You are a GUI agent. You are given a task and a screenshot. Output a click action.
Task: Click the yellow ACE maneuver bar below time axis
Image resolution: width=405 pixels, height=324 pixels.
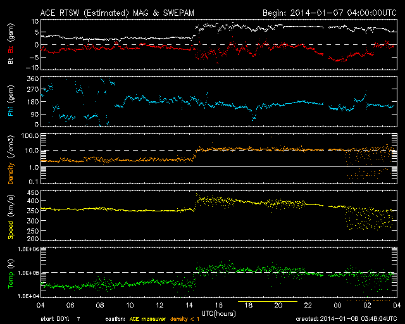pyautogui.click(x=267, y=302)
